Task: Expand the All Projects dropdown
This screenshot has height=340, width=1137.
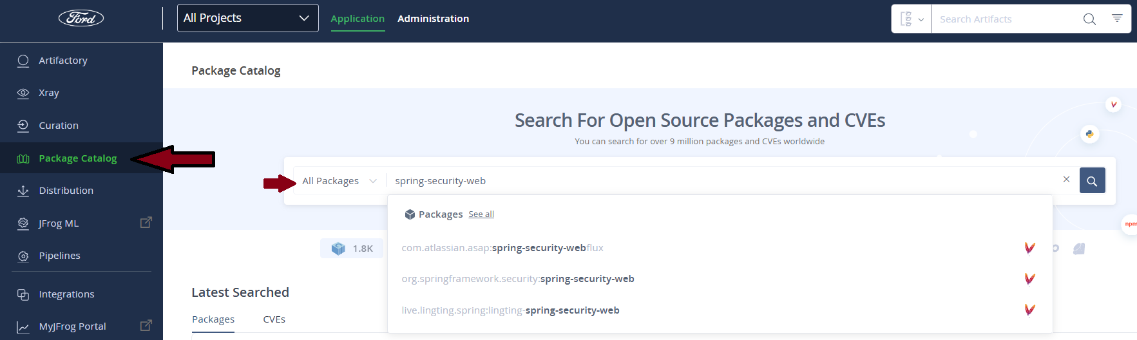Action: pyautogui.click(x=248, y=18)
